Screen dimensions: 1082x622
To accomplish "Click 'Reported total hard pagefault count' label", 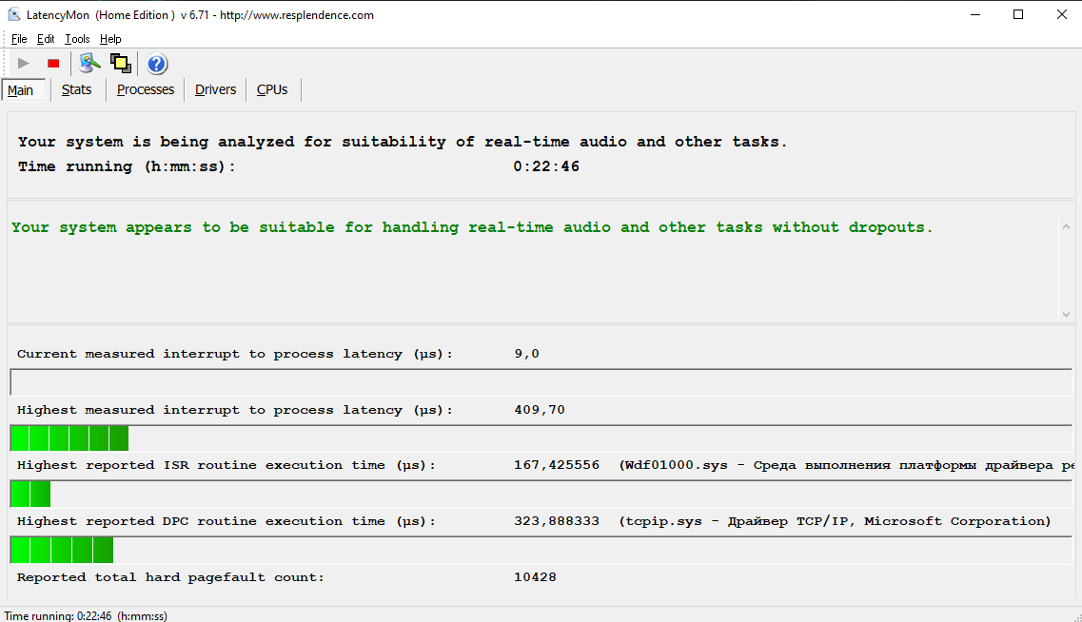I will pos(170,577).
